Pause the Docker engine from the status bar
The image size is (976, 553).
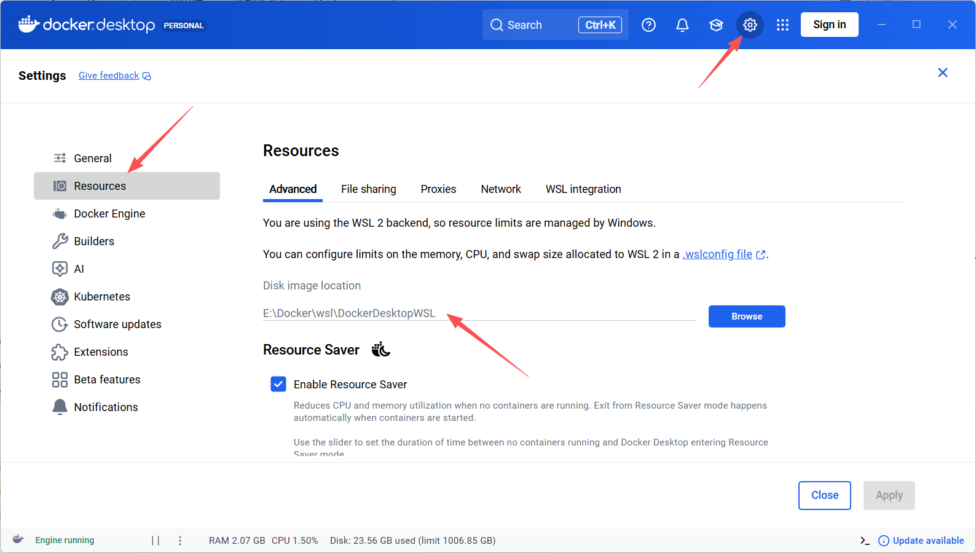(x=155, y=541)
